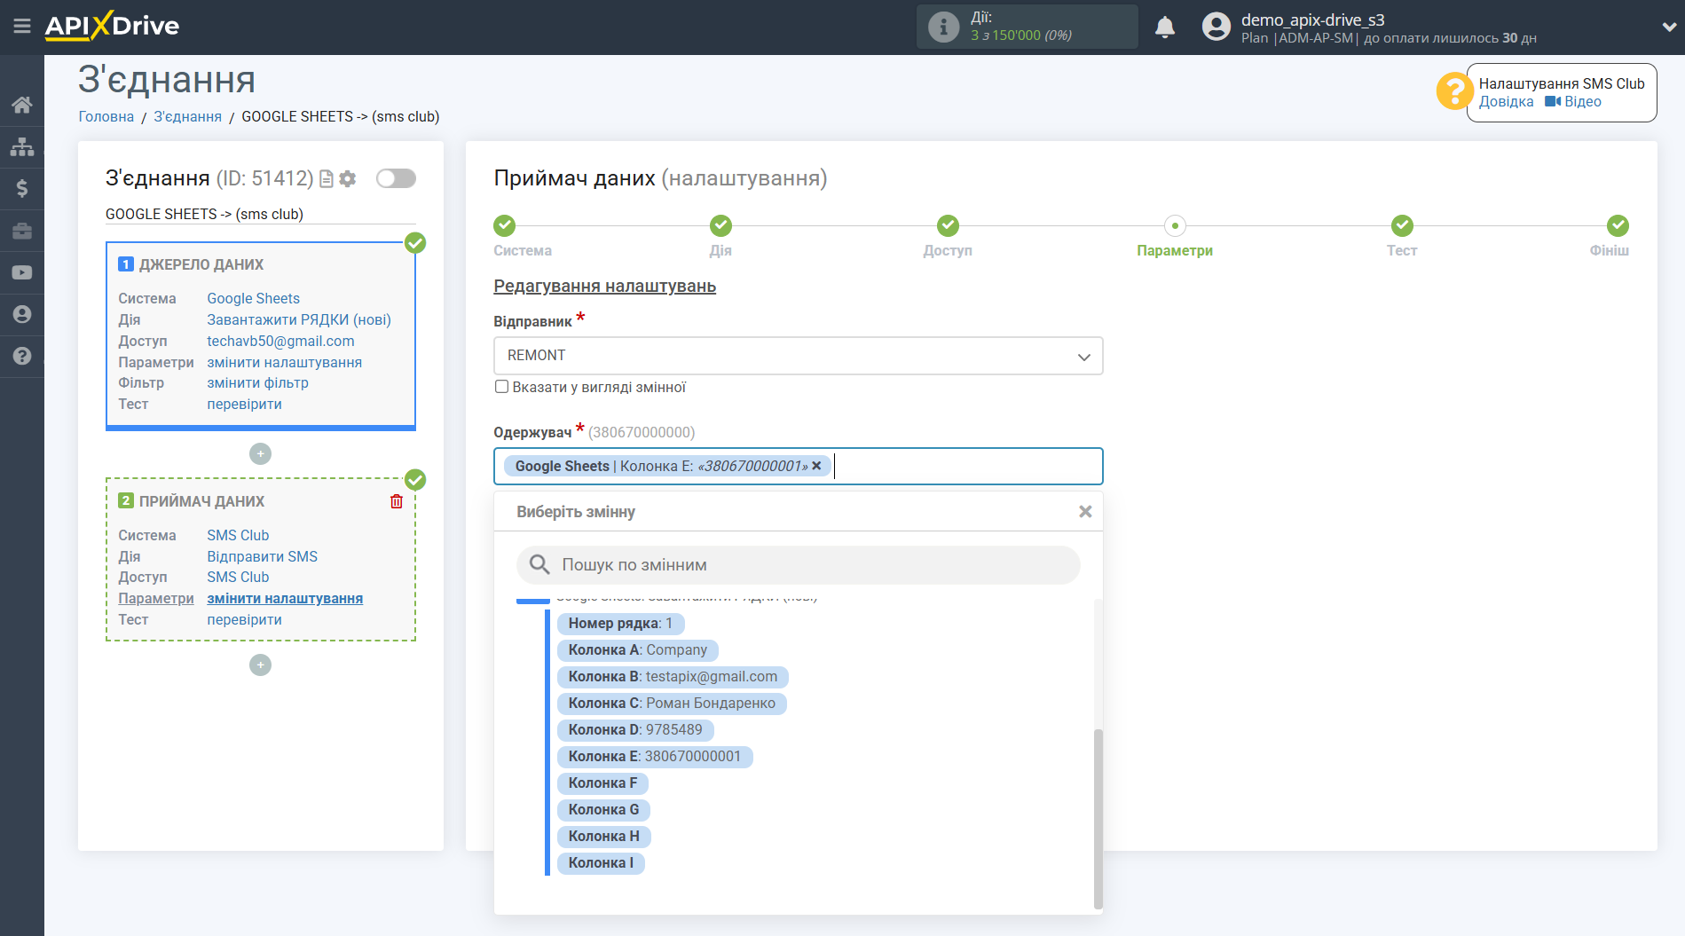Click змінити фільтр link
Viewport: 1685px width, 936px height.
pos(257,382)
